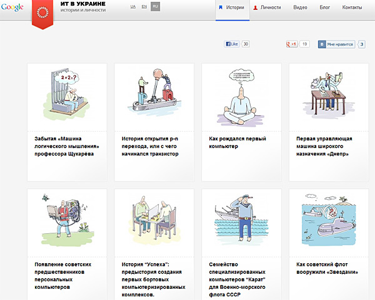The image size is (375, 300).
Task: Select the RU language option
Action: point(156,7)
